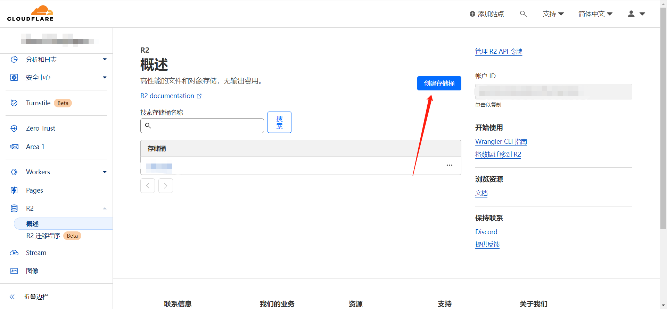Click the 创建存储桶 button

(439, 83)
